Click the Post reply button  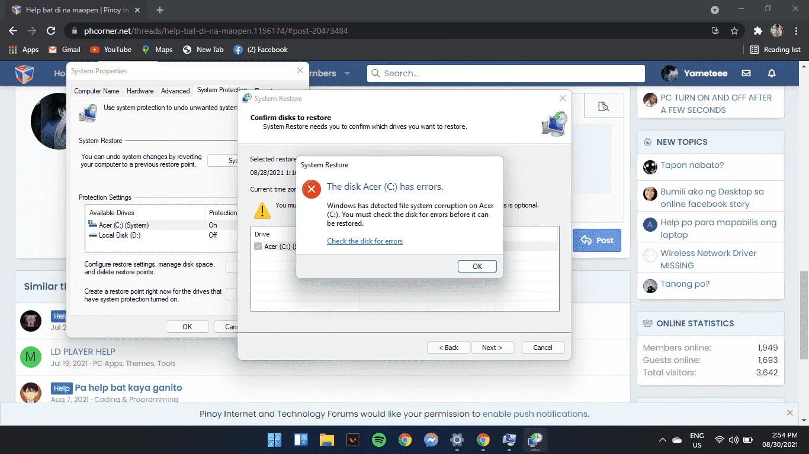point(597,240)
